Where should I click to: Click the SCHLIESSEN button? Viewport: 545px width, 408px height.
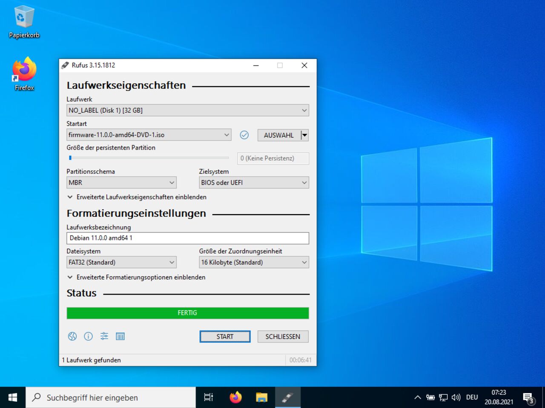pyautogui.click(x=283, y=337)
